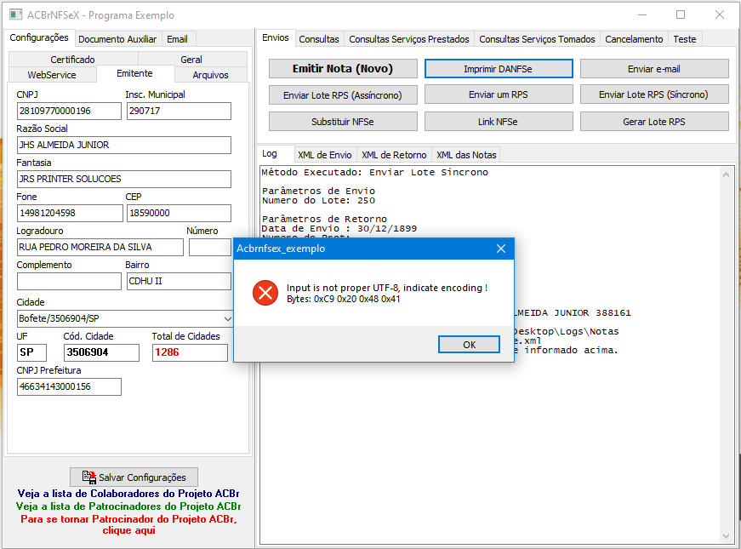The width and height of the screenshot is (741, 549).
Task: Open the Consultas Serviços Prestados tab
Action: pyautogui.click(x=408, y=39)
